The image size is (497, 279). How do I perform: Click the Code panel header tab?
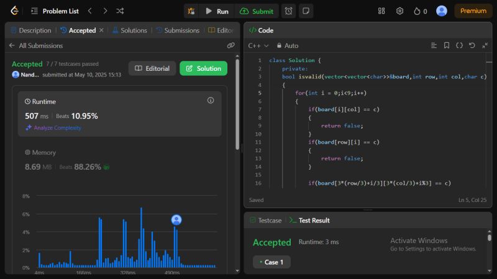click(261, 30)
